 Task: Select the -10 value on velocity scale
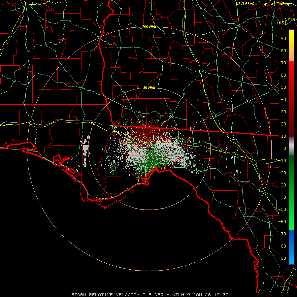(282, 161)
